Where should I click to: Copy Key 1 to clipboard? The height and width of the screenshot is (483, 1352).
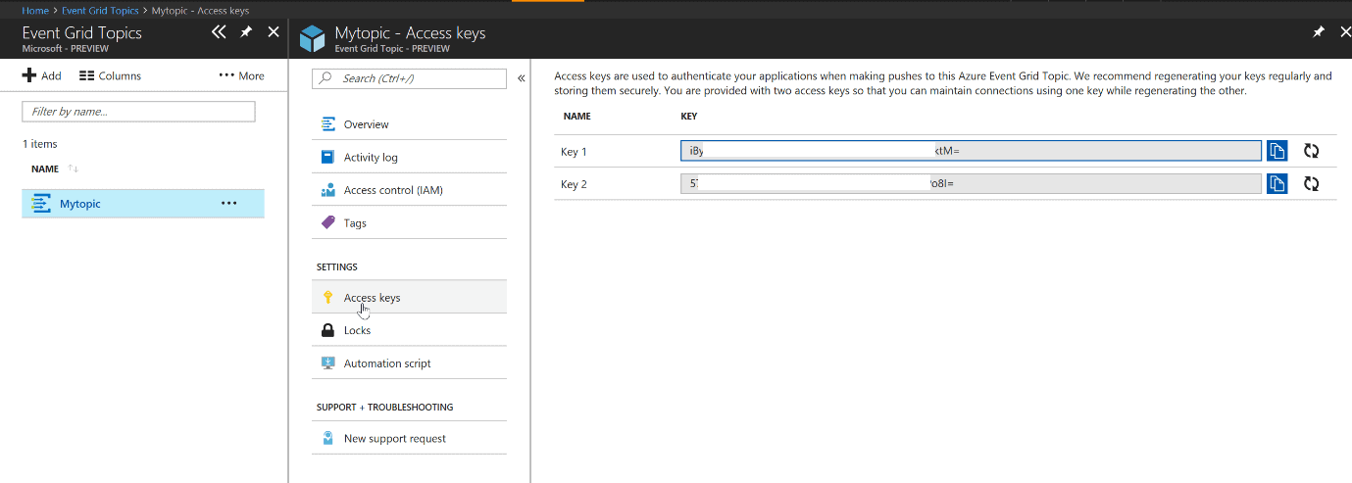[x=1277, y=150]
